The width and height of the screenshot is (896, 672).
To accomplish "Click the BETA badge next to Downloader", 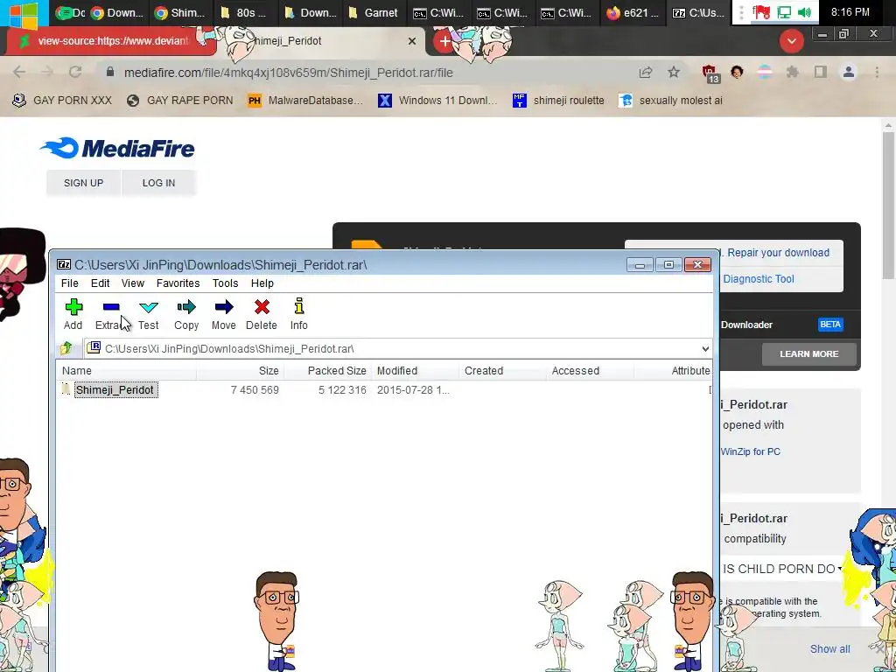I will [x=830, y=324].
